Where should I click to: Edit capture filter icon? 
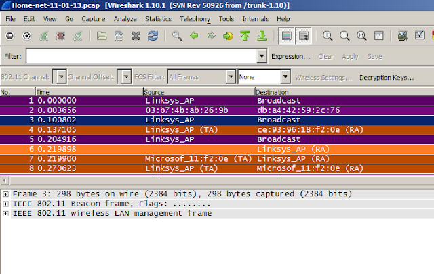point(402,36)
